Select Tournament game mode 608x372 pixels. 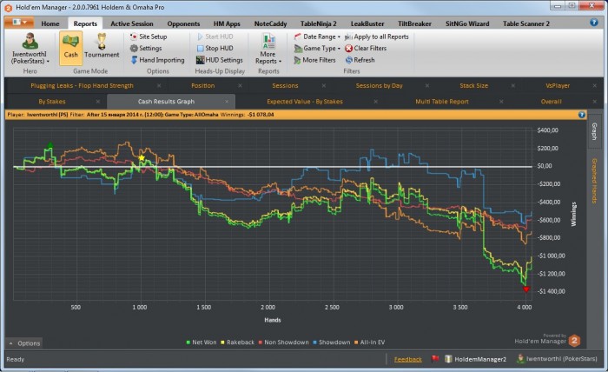tap(102, 48)
